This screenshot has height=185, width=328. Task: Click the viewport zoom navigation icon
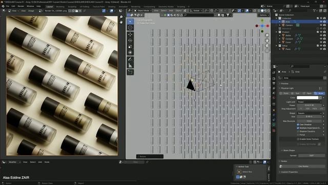[x=267, y=35]
